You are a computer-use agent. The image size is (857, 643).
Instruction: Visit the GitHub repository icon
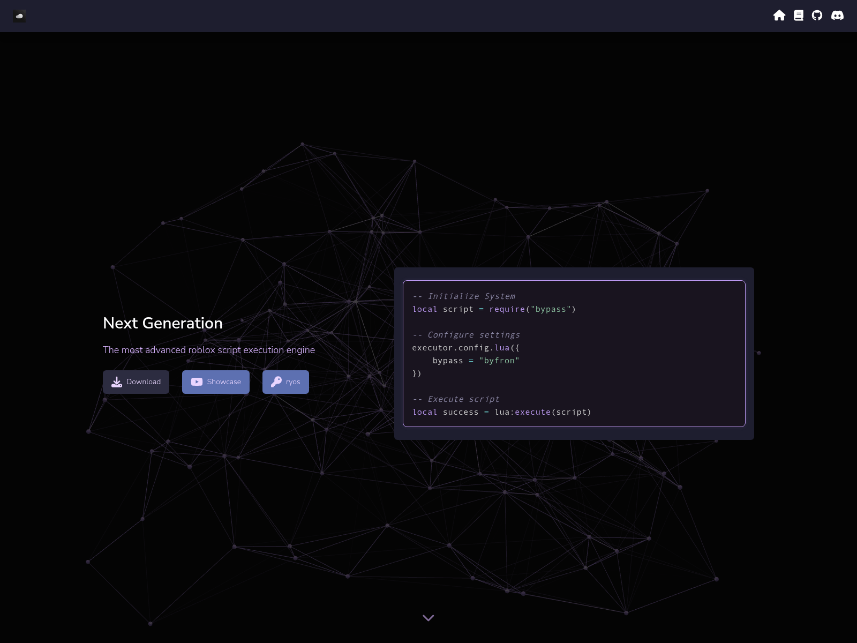pyautogui.click(x=817, y=16)
